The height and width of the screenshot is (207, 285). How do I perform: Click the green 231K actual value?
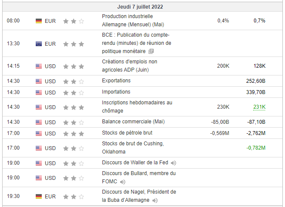pos(259,107)
